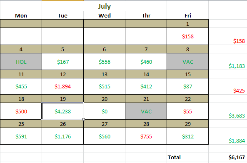This screenshot has height=163, width=247.
Task: Select the VAC cell under 8
Action: coord(187,61)
